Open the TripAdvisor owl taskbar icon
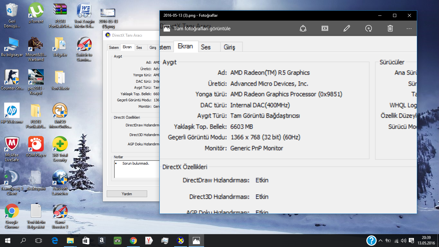 (x=117, y=240)
